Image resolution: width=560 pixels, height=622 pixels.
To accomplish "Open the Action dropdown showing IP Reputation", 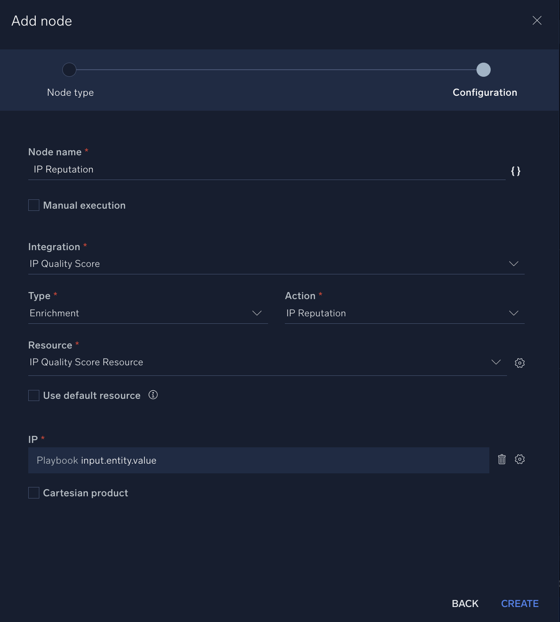I will tap(513, 313).
